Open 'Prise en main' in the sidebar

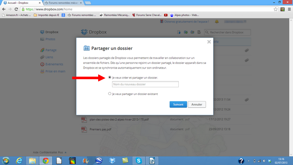[x=53, y=71]
